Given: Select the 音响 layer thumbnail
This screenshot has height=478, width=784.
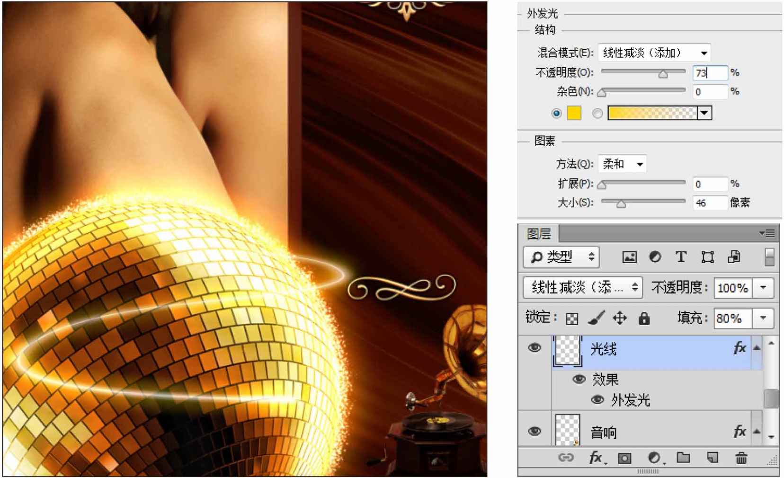Looking at the screenshot, I should 567,430.
